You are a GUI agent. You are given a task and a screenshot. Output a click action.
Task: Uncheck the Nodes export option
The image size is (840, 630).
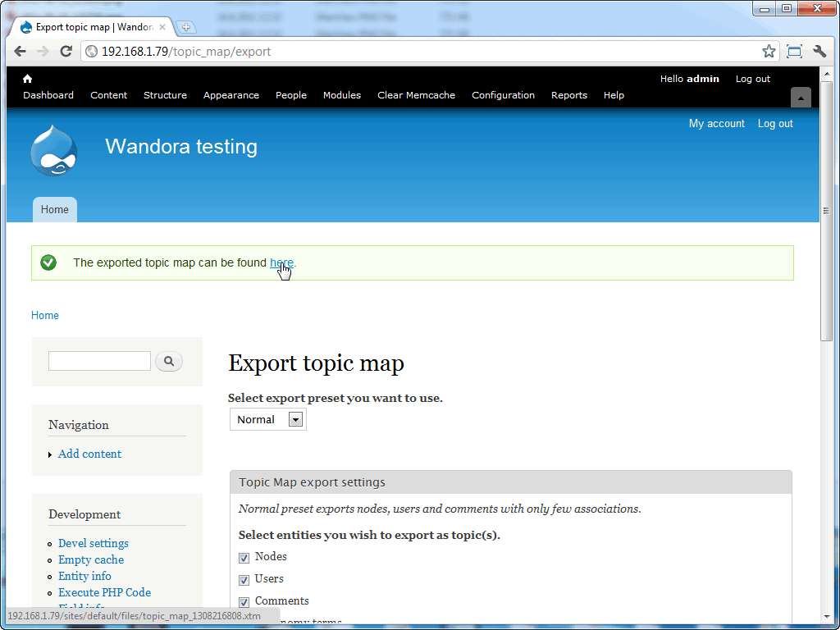pyautogui.click(x=244, y=557)
